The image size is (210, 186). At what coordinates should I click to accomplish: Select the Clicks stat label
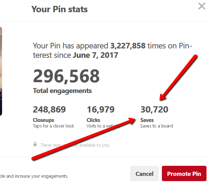tap(93, 120)
